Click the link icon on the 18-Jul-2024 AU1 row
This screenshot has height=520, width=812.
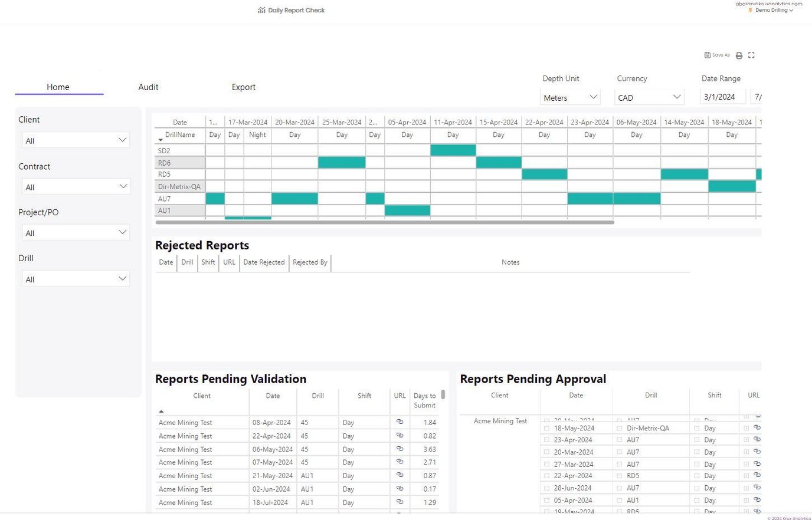(x=400, y=502)
